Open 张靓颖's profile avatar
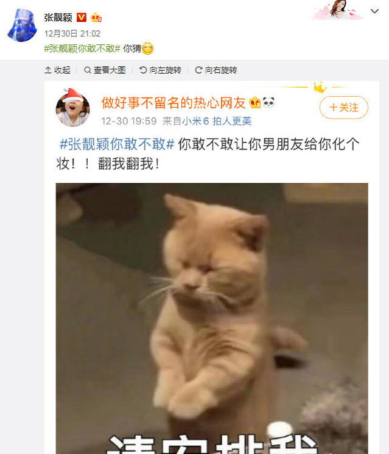 point(23,25)
